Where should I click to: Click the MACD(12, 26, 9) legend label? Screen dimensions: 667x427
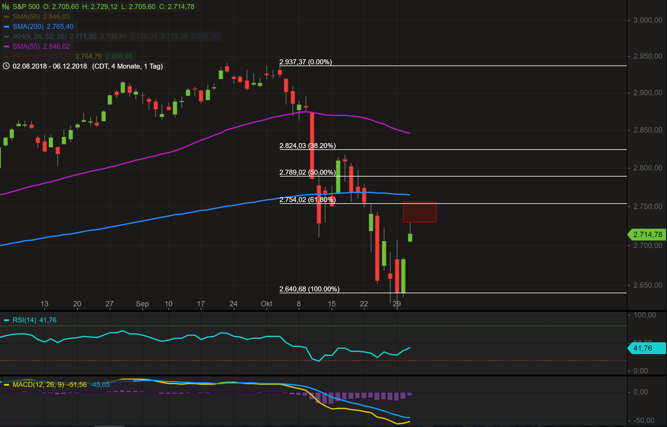[38, 384]
